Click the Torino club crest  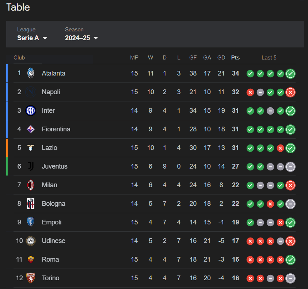click(31, 278)
